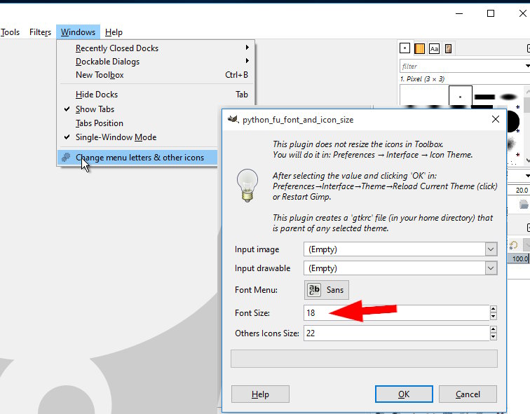Pick the hard rectangular bar brush
The width and height of the screenshot is (530, 414).
(x=484, y=97)
